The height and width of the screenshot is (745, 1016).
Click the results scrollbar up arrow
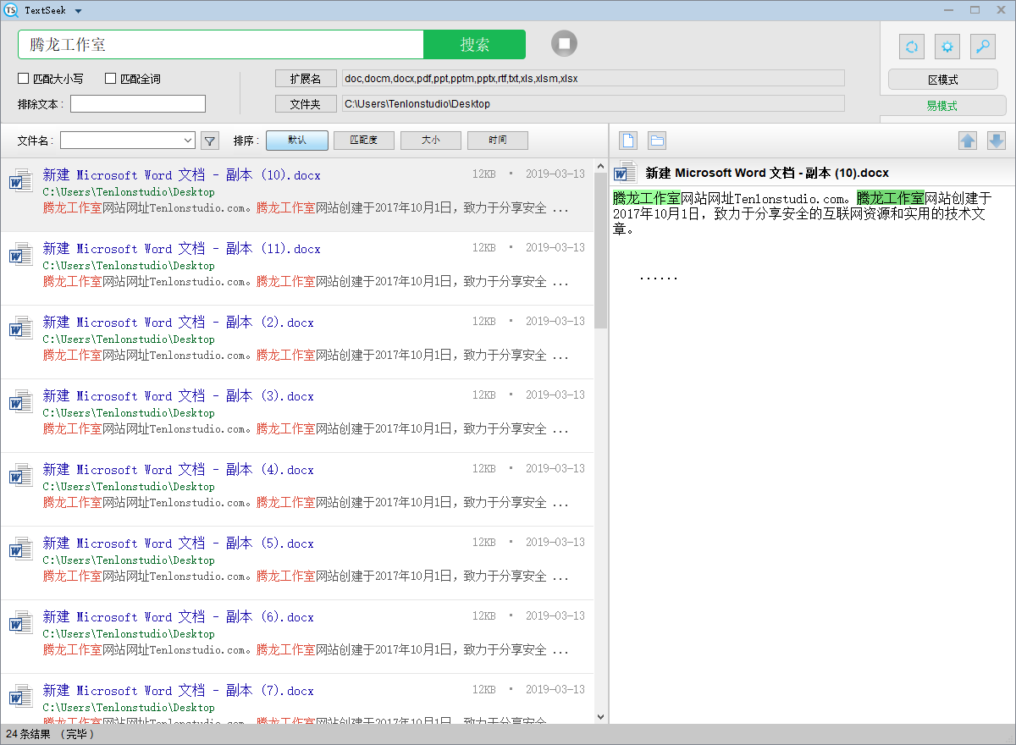tap(601, 165)
